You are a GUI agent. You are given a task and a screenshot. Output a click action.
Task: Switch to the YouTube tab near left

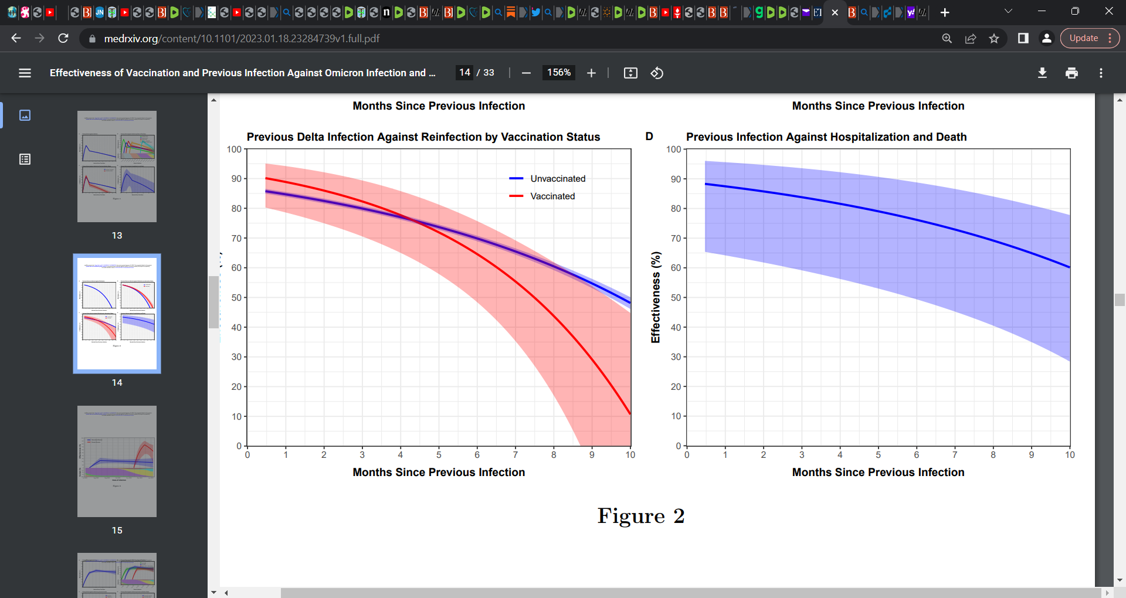(50, 12)
